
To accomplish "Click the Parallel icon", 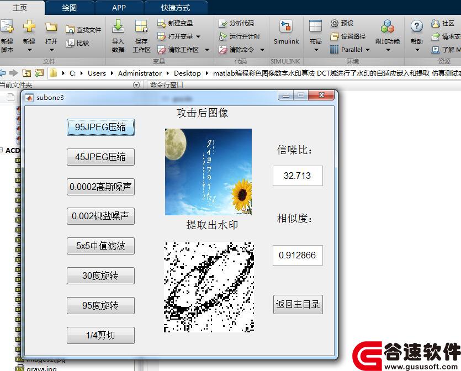I will (334, 49).
